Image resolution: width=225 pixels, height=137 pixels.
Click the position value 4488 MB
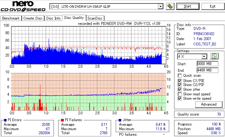214,129
